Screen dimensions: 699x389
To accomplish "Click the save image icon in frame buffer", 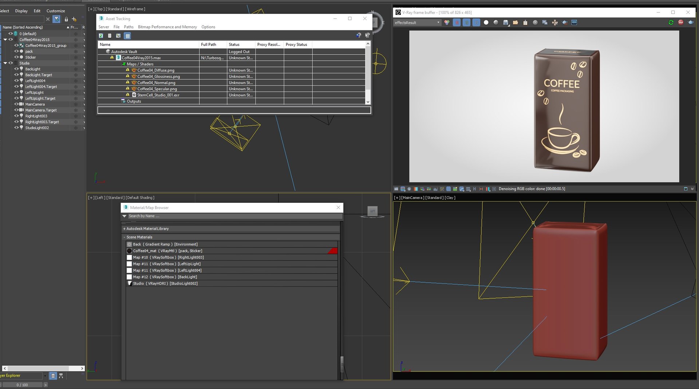I will pos(506,23).
